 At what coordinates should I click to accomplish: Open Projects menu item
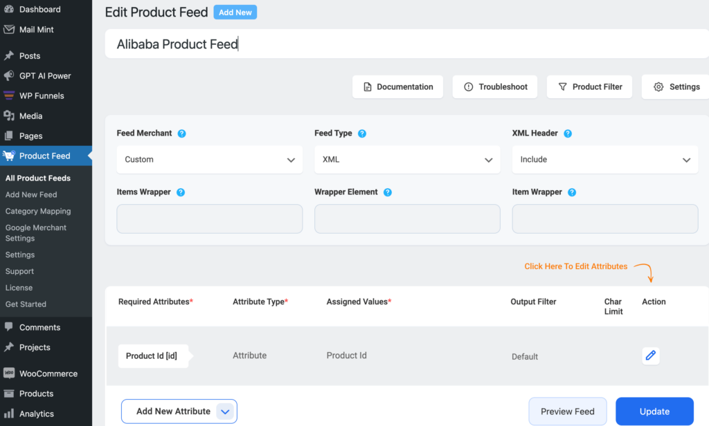click(x=35, y=347)
